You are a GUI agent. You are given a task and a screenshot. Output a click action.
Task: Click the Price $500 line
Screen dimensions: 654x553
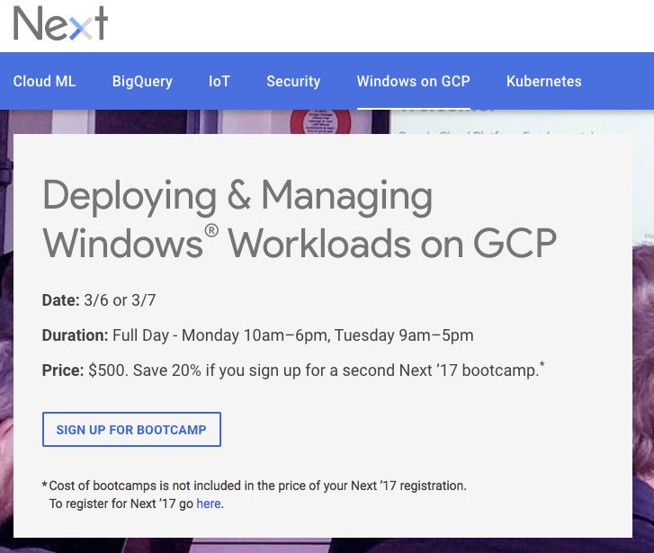[x=293, y=370]
